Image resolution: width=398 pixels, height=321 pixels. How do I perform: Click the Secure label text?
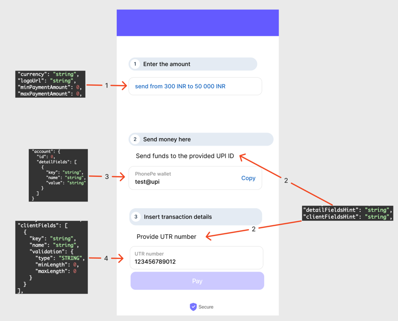(206, 306)
